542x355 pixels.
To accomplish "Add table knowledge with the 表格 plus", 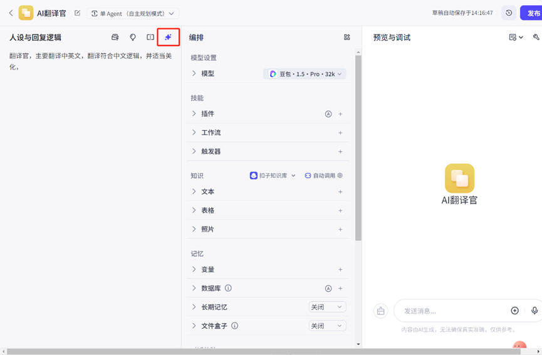I will pyautogui.click(x=340, y=210).
